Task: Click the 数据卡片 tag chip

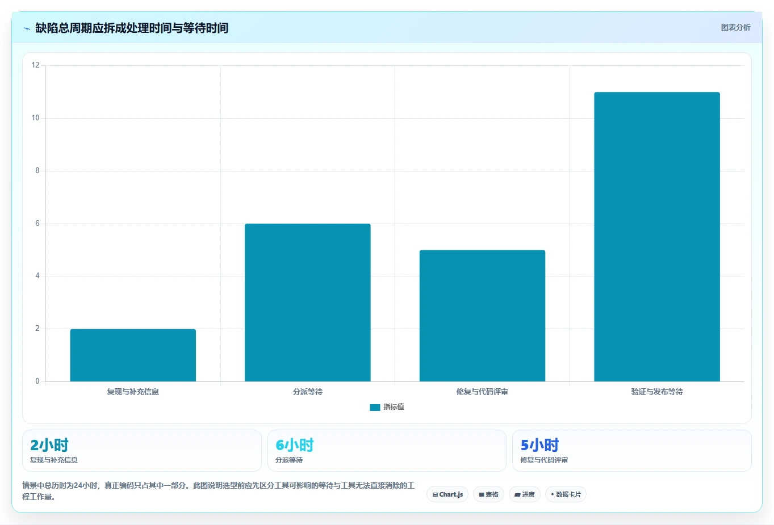Action: (x=566, y=494)
